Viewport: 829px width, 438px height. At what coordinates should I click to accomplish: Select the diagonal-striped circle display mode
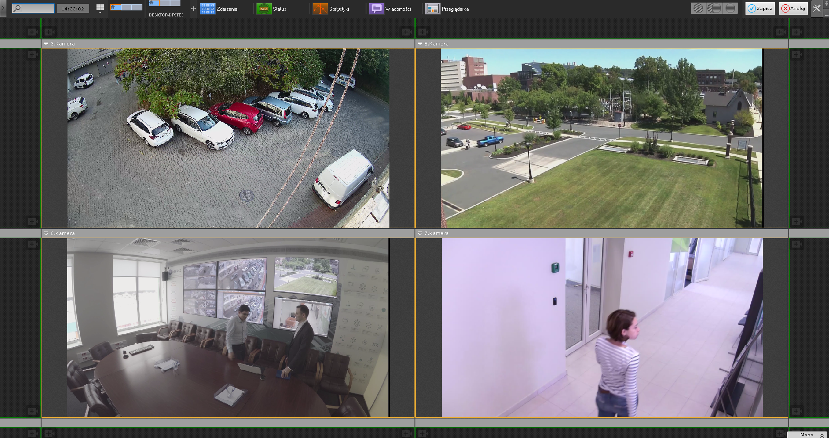pos(698,8)
